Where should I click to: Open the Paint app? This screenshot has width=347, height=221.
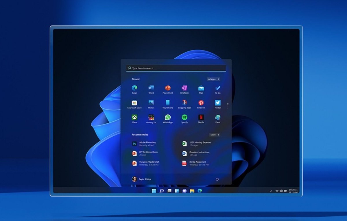click(218, 119)
